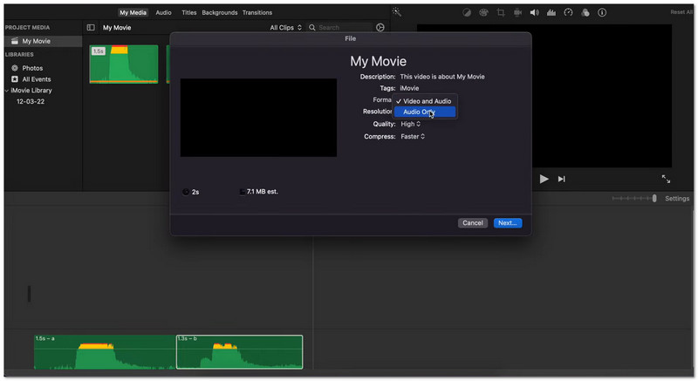Click the search magnifier icon
This screenshot has width=698, height=381.
point(312,28)
